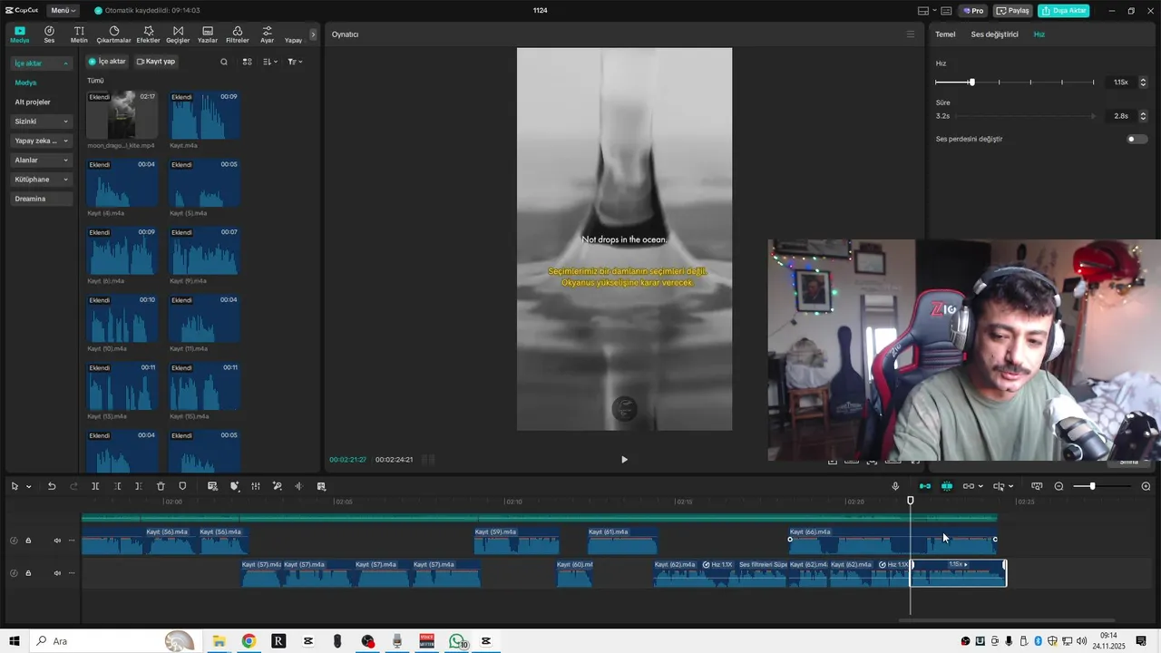Open the Çıkartmalar stickers panel
The height and width of the screenshot is (653, 1161).
click(114, 34)
